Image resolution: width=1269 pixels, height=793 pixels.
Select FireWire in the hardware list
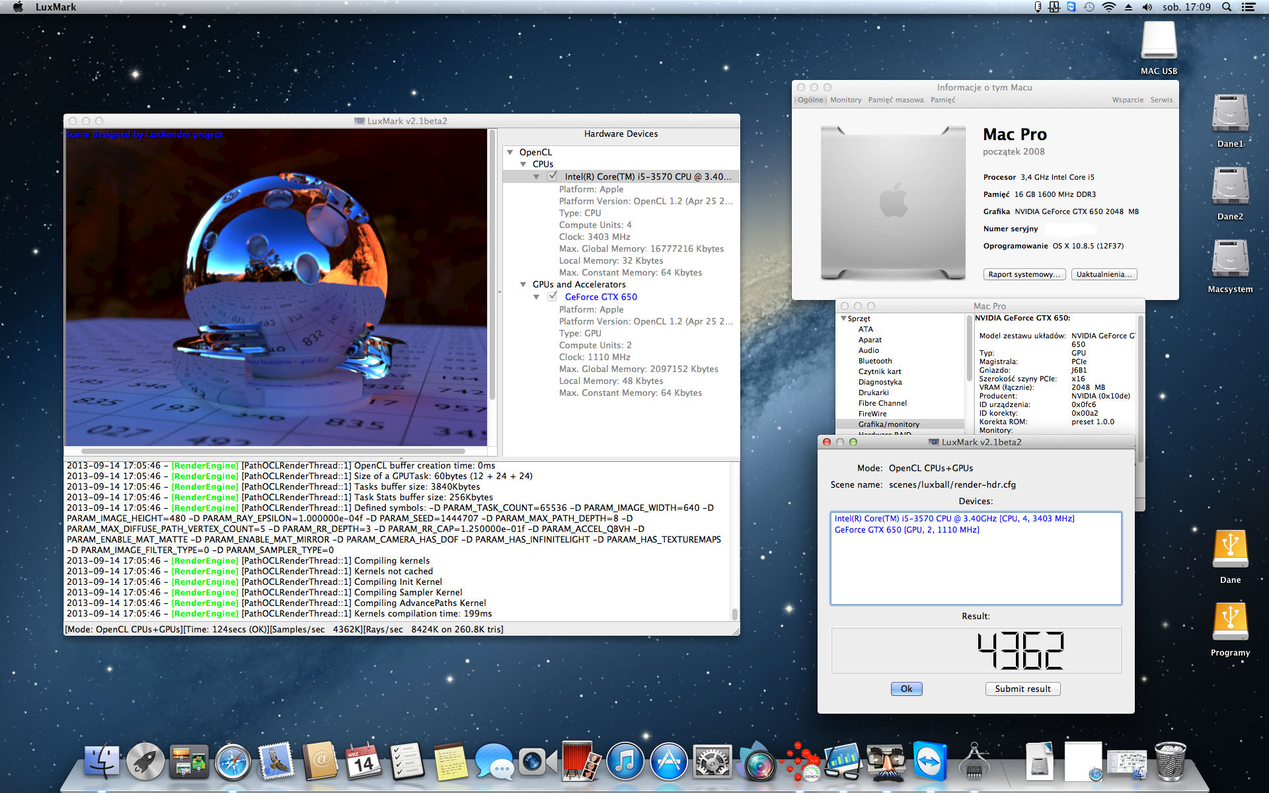(x=872, y=414)
